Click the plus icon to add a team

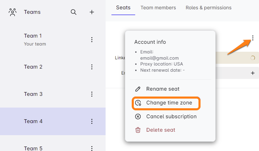92,12
